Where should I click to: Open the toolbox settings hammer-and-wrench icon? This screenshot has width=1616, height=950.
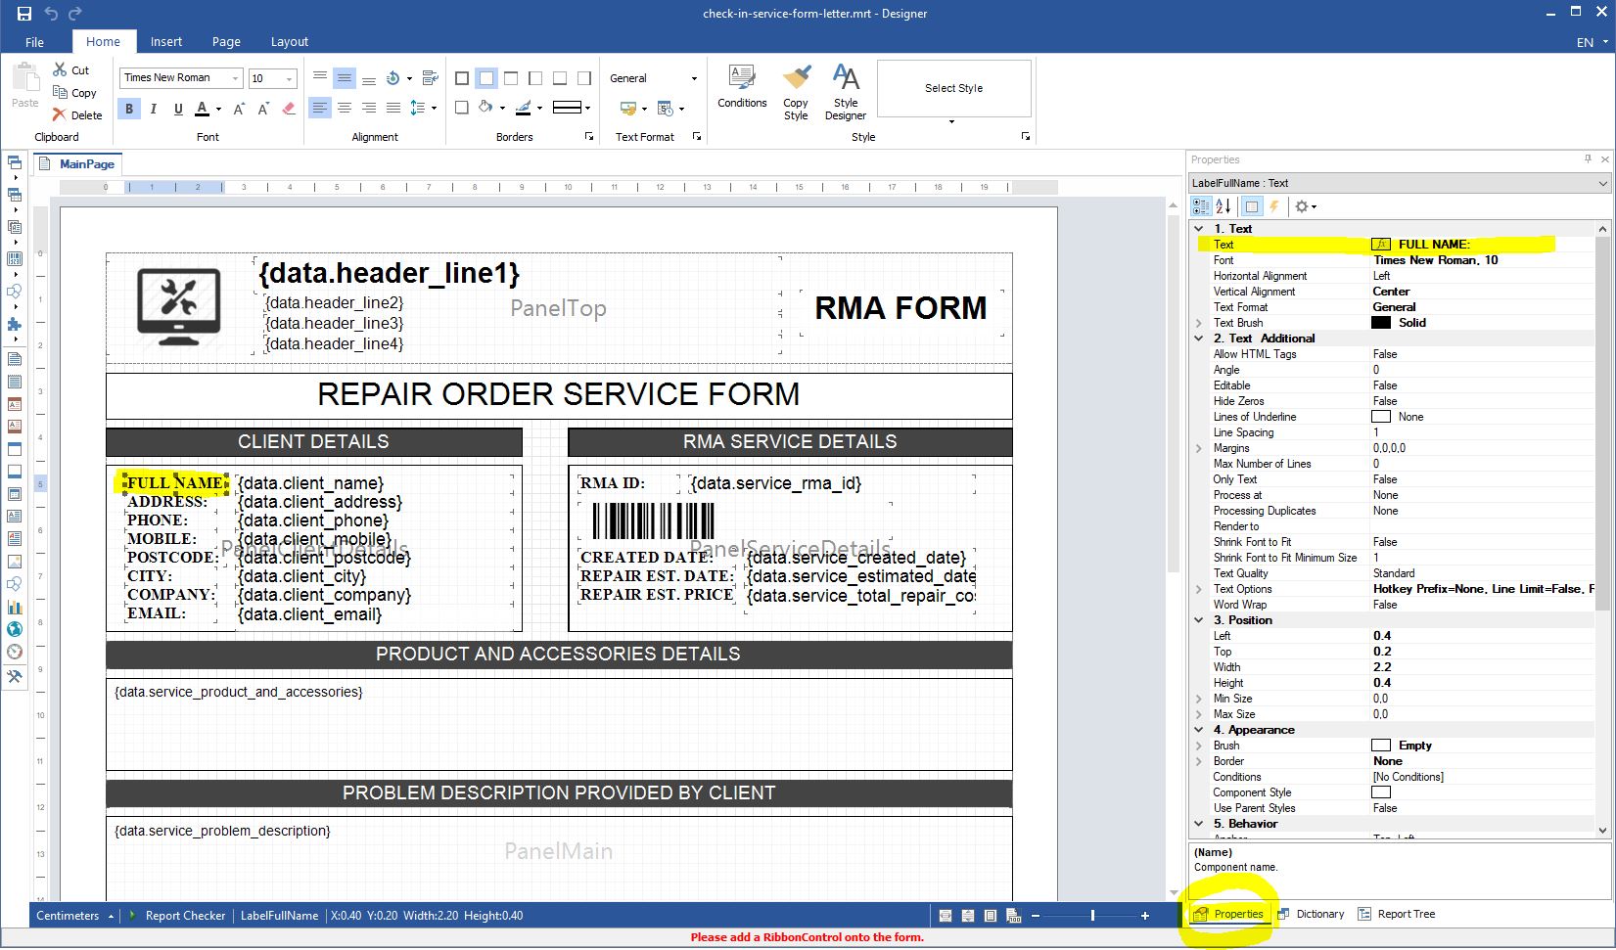(15, 676)
